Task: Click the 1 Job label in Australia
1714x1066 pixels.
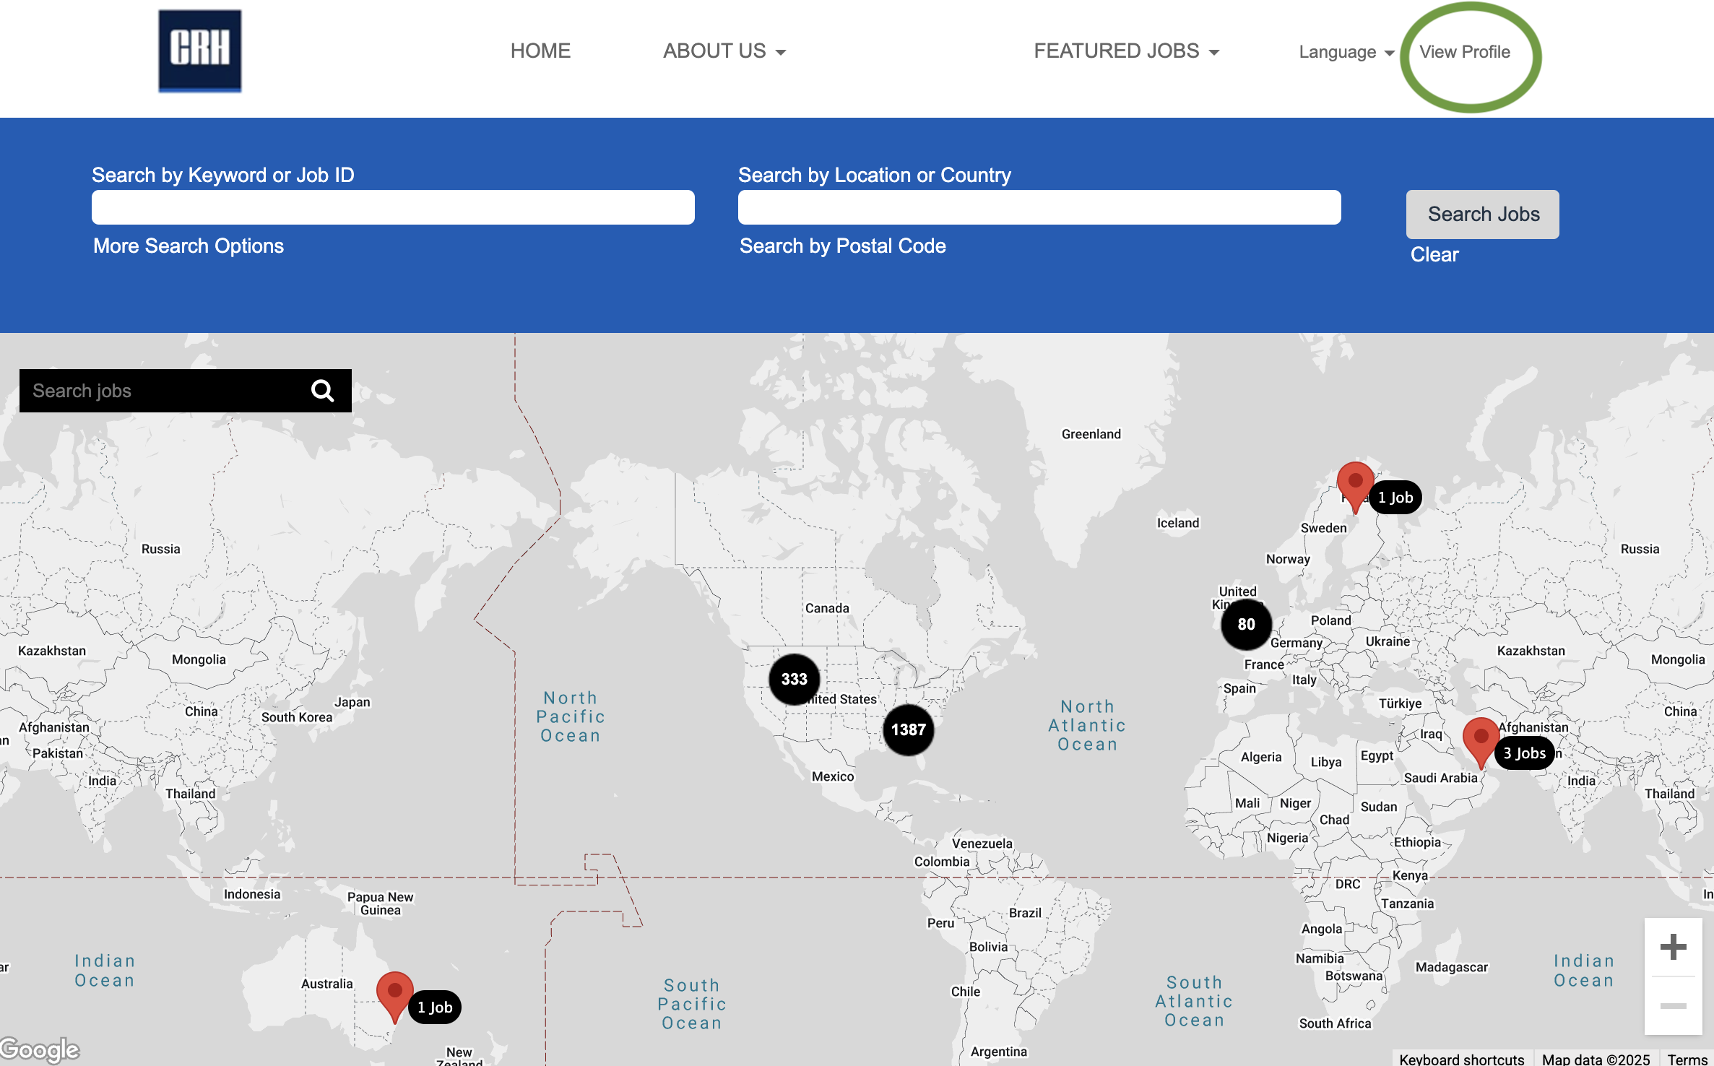Action: [435, 1007]
